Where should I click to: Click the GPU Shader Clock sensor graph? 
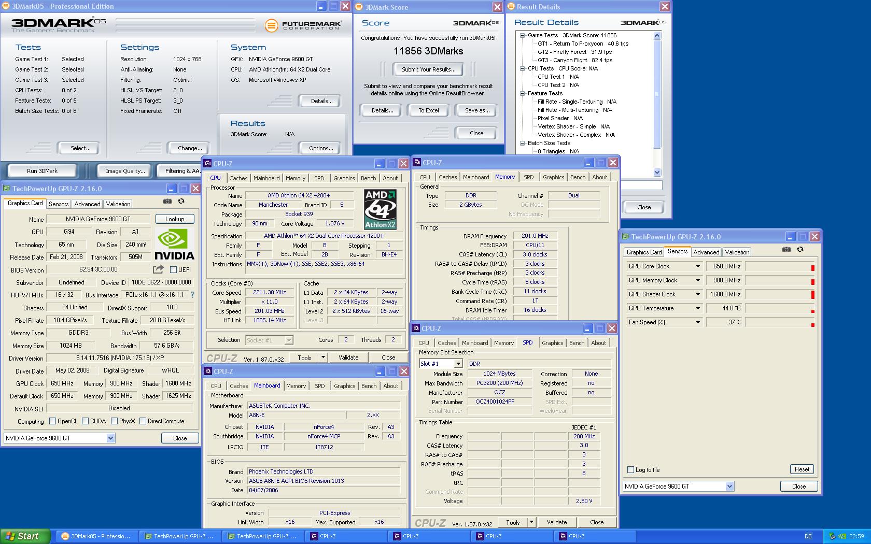pos(780,294)
